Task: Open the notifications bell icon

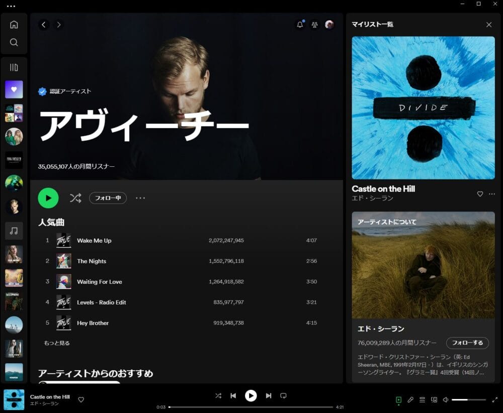Action: (300, 25)
